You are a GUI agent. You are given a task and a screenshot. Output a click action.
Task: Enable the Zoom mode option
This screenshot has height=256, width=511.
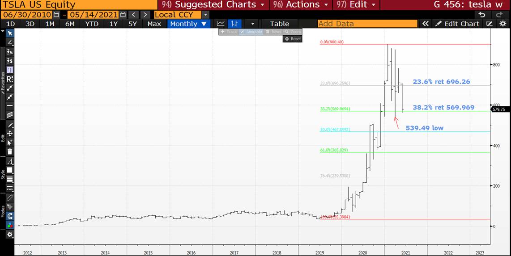[x=292, y=32]
